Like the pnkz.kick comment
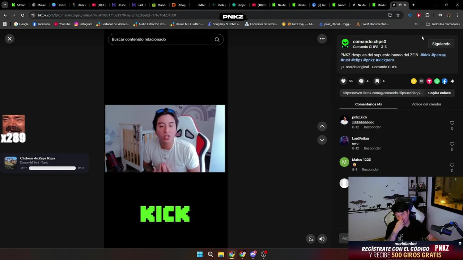 pos(452,123)
